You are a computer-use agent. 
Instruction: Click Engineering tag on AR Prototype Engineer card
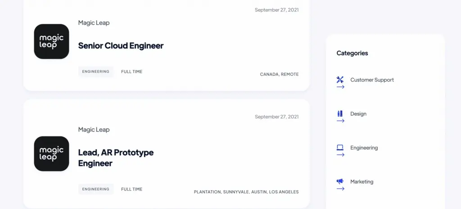click(96, 189)
